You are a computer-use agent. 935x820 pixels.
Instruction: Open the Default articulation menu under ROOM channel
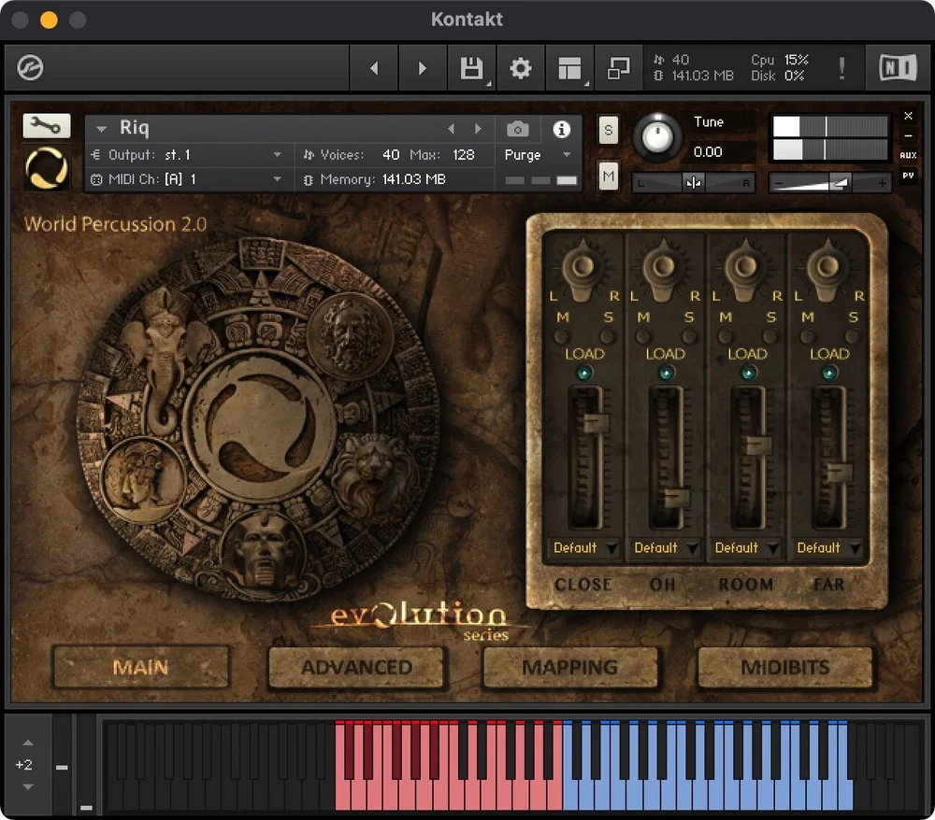pos(745,548)
